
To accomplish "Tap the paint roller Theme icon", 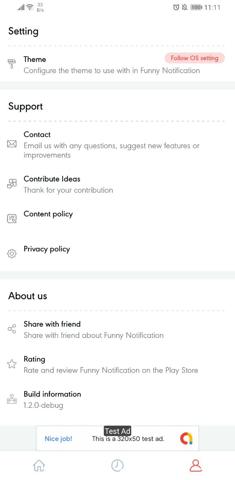I will click(12, 64).
